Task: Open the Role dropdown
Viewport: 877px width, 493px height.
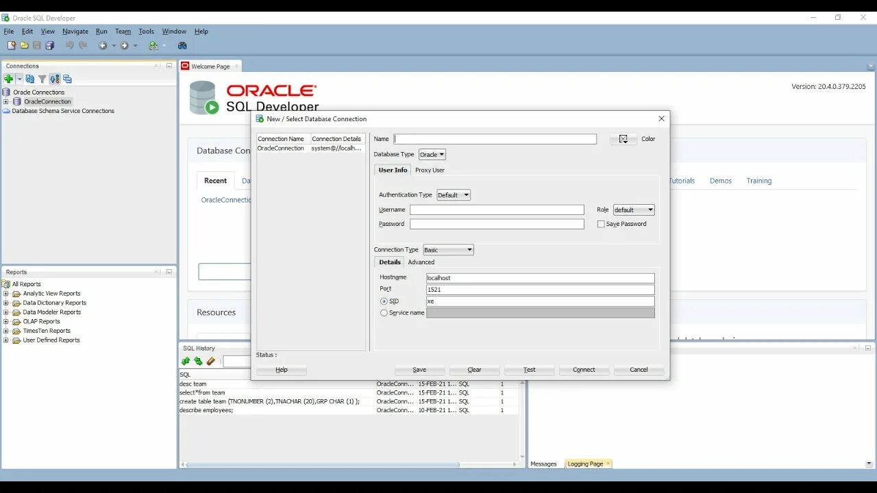Action: [634, 210]
